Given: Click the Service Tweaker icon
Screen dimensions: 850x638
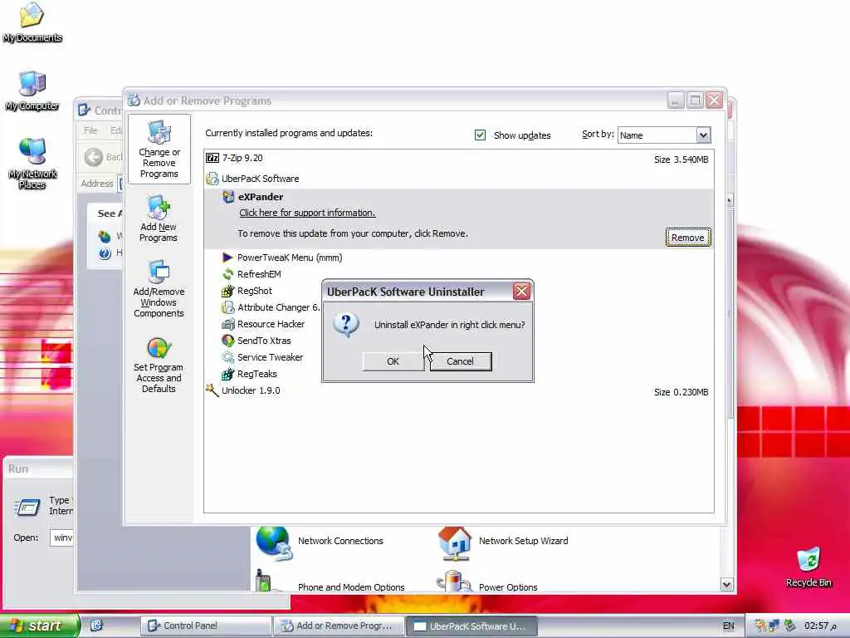Looking at the screenshot, I should click(227, 357).
